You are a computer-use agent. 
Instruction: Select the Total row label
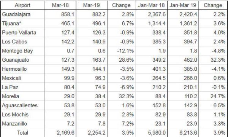(x=22, y=133)
